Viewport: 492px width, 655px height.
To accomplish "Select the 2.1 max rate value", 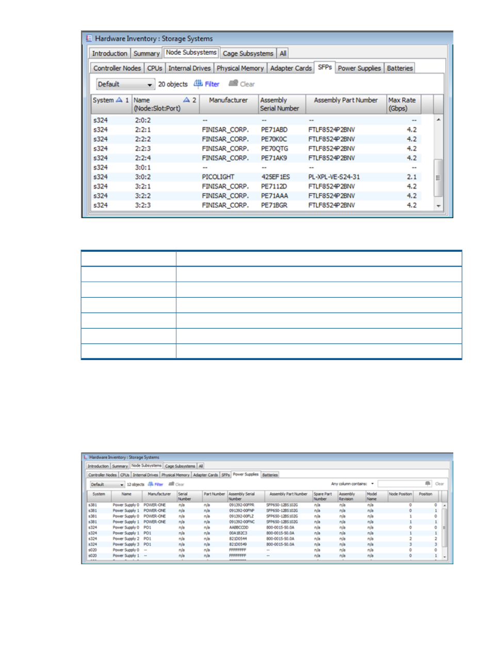I will [412, 177].
